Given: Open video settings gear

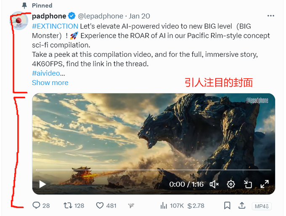Looking at the screenshot, I should click(x=231, y=184).
